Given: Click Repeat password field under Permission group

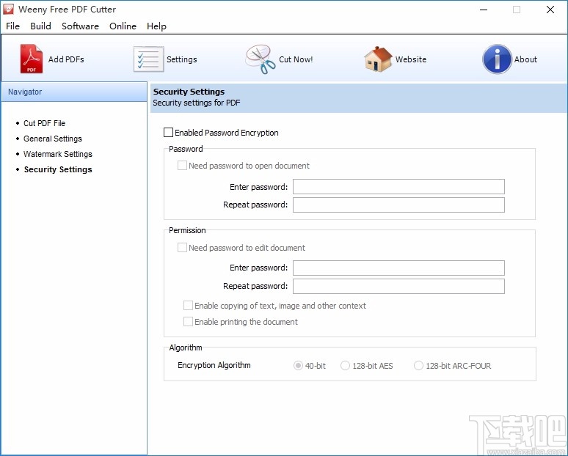Looking at the screenshot, I should pyautogui.click(x=398, y=286).
